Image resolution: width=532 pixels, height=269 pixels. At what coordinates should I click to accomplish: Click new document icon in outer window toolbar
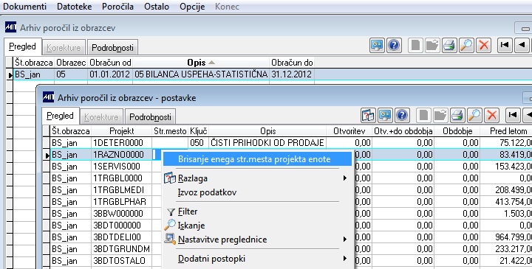pos(415,46)
